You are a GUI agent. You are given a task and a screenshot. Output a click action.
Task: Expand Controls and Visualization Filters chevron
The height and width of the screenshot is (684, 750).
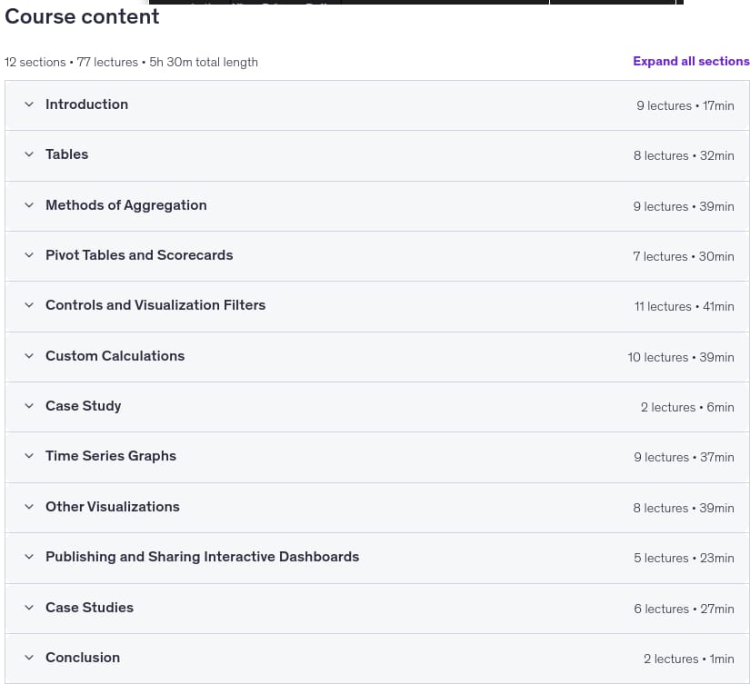click(x=29, y=305)
